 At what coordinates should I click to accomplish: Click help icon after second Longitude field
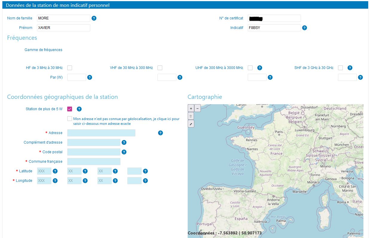(85, 181)
